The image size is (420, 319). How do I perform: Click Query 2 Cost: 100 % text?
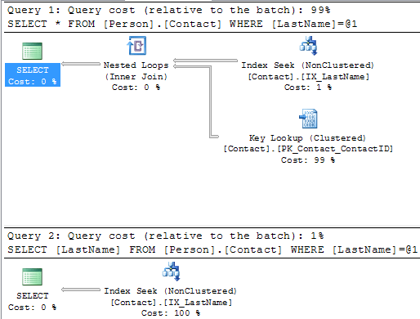pos(171,313)
